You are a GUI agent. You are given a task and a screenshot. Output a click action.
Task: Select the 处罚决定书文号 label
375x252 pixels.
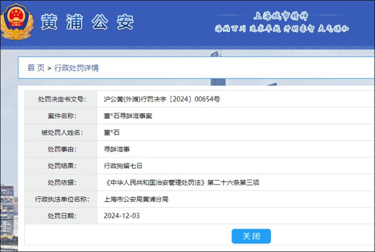[x=62, y=99]
